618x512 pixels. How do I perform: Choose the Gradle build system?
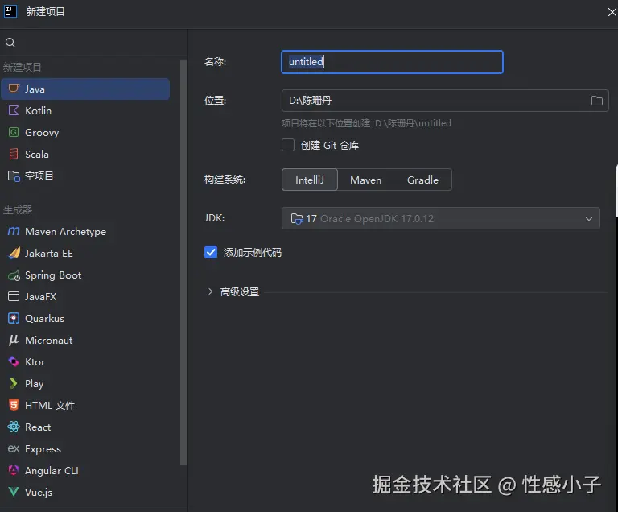(422, 180)
